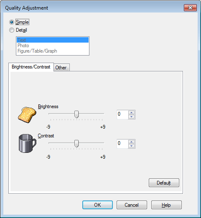The image size is (201, 218).
Task: Select the Detail radio button
Action: (12, 30)
